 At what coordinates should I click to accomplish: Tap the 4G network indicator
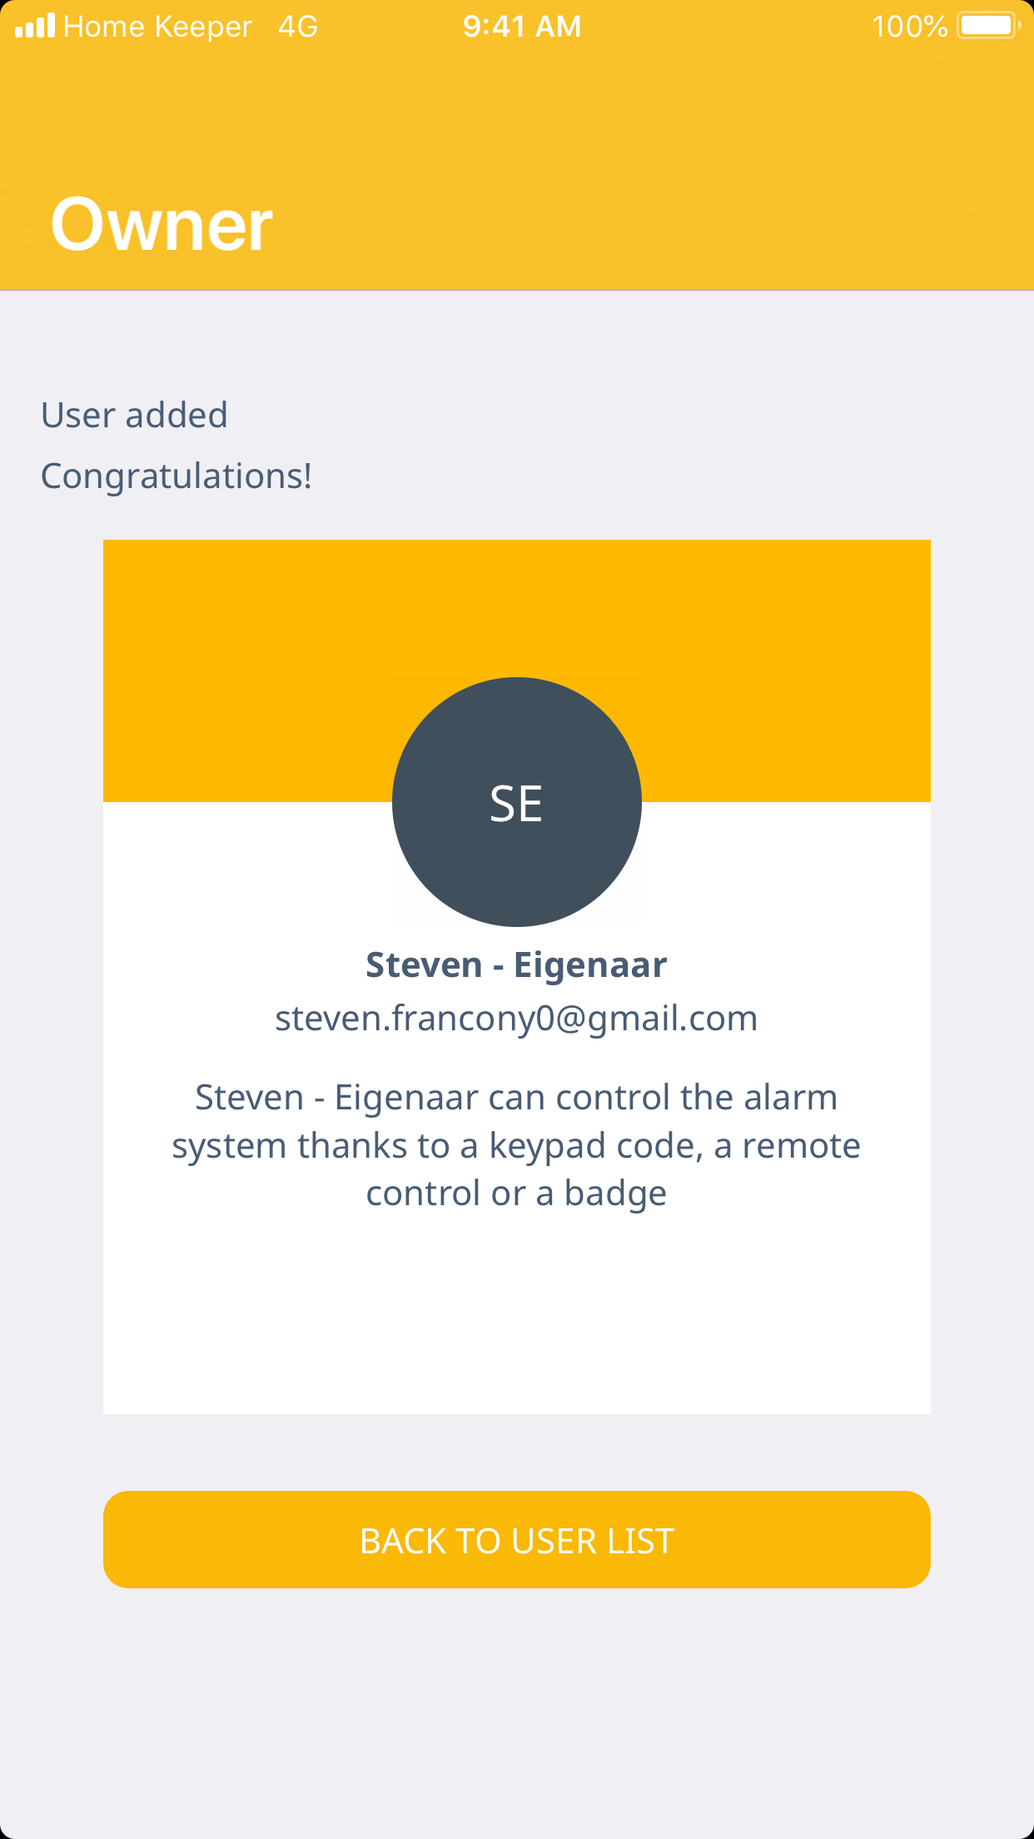click(x=298, y=27)
